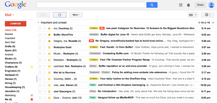217x103 pixels.
Task: Select the Joel, Joel, Steven email checkbox
Action: coord(40,85)
